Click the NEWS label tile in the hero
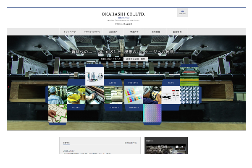252x168 pixels. tap(171, 83)
